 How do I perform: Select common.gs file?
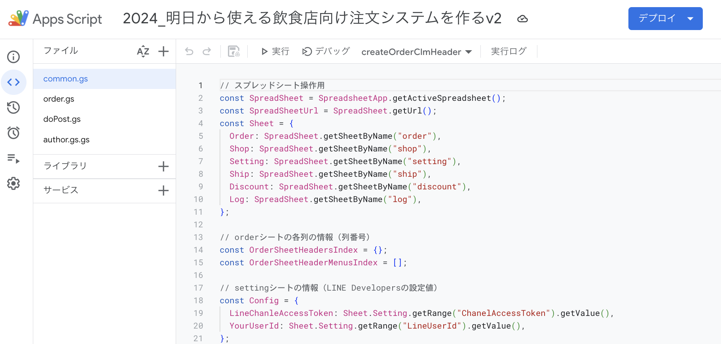click(104, 79)
